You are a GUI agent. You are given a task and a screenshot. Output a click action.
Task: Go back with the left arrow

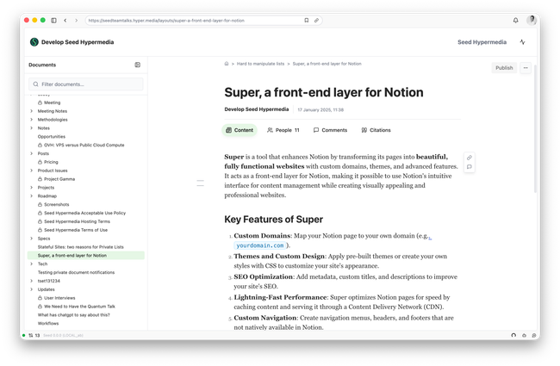[65, 21]
